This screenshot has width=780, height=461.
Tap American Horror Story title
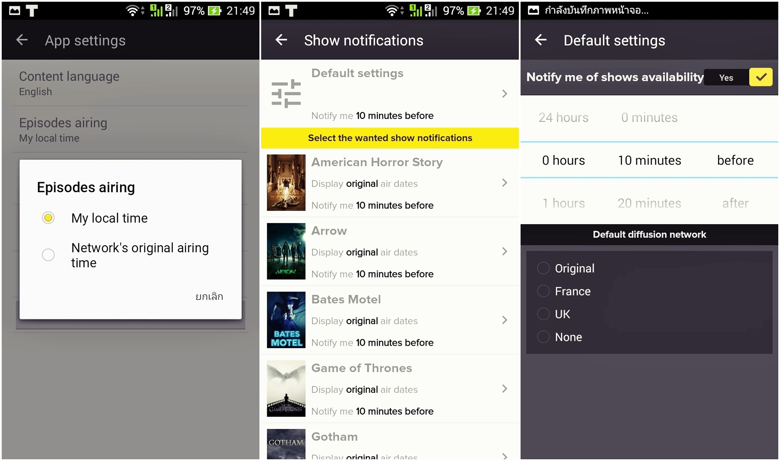[x=377, y=162]
